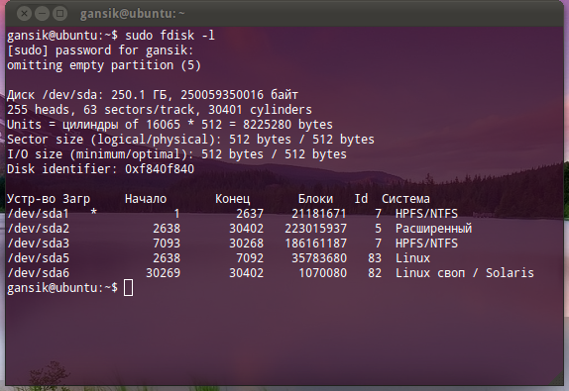Screen dimensions: 569x391
Task: Click the 'Загр' column header
Action: (x=76, y=199)
